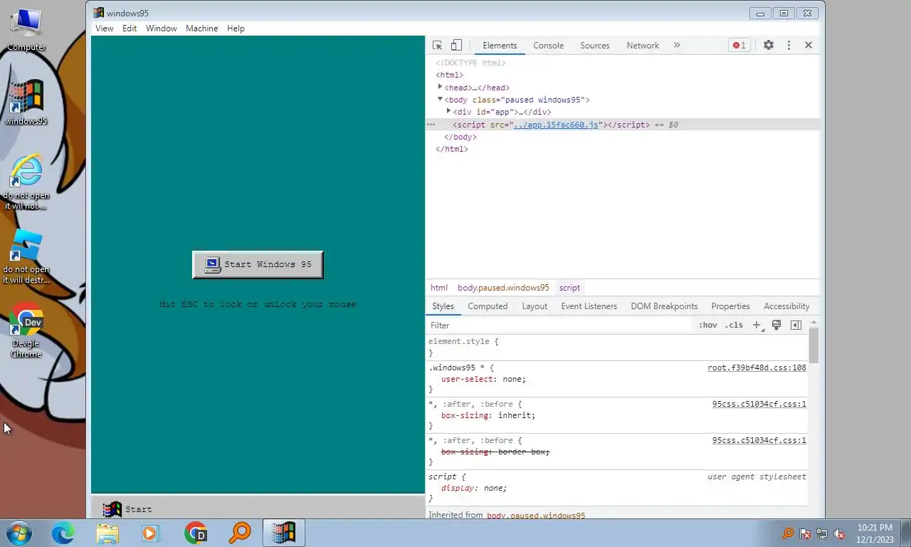Open the Window menu
The height and width of the screenshot is (547, 911).
point(162,28)
